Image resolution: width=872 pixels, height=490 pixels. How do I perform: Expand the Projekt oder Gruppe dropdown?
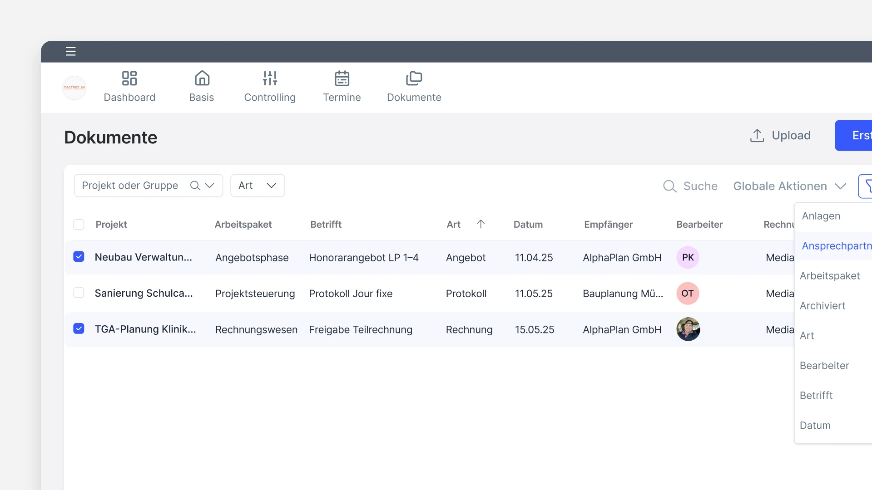click(x=209, y=186)
